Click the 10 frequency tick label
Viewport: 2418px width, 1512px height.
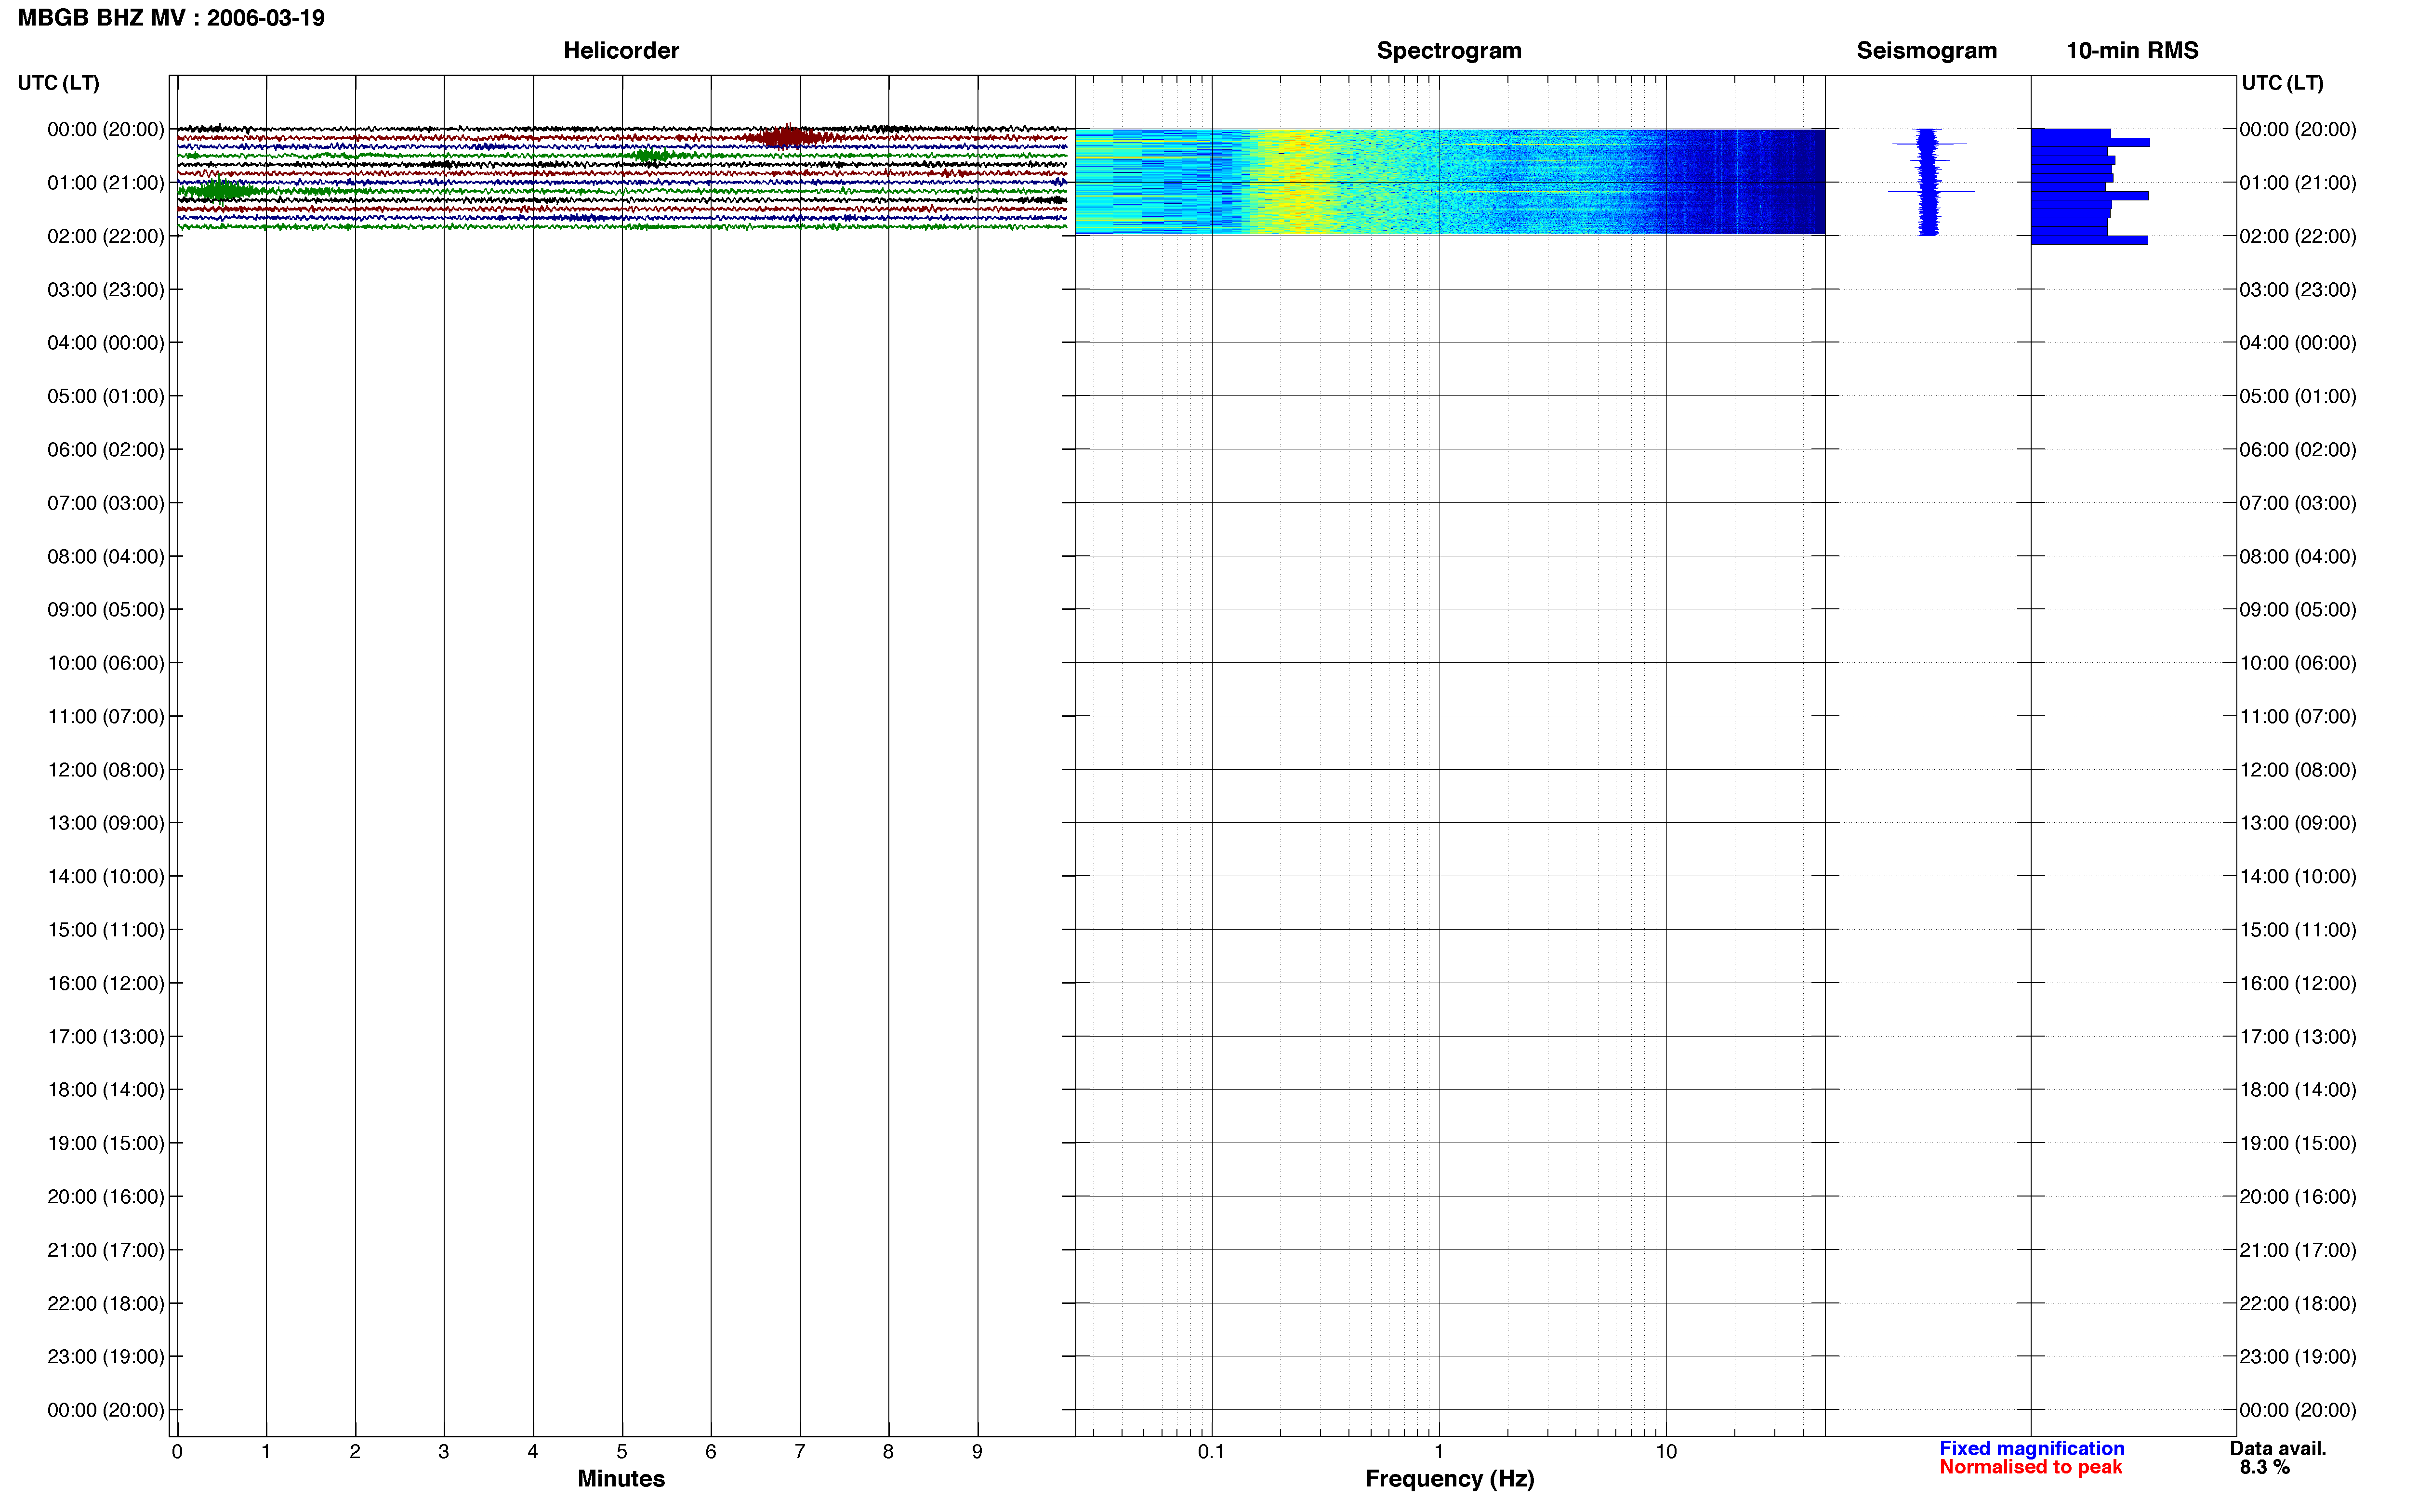click(x=1665, y=1451)
